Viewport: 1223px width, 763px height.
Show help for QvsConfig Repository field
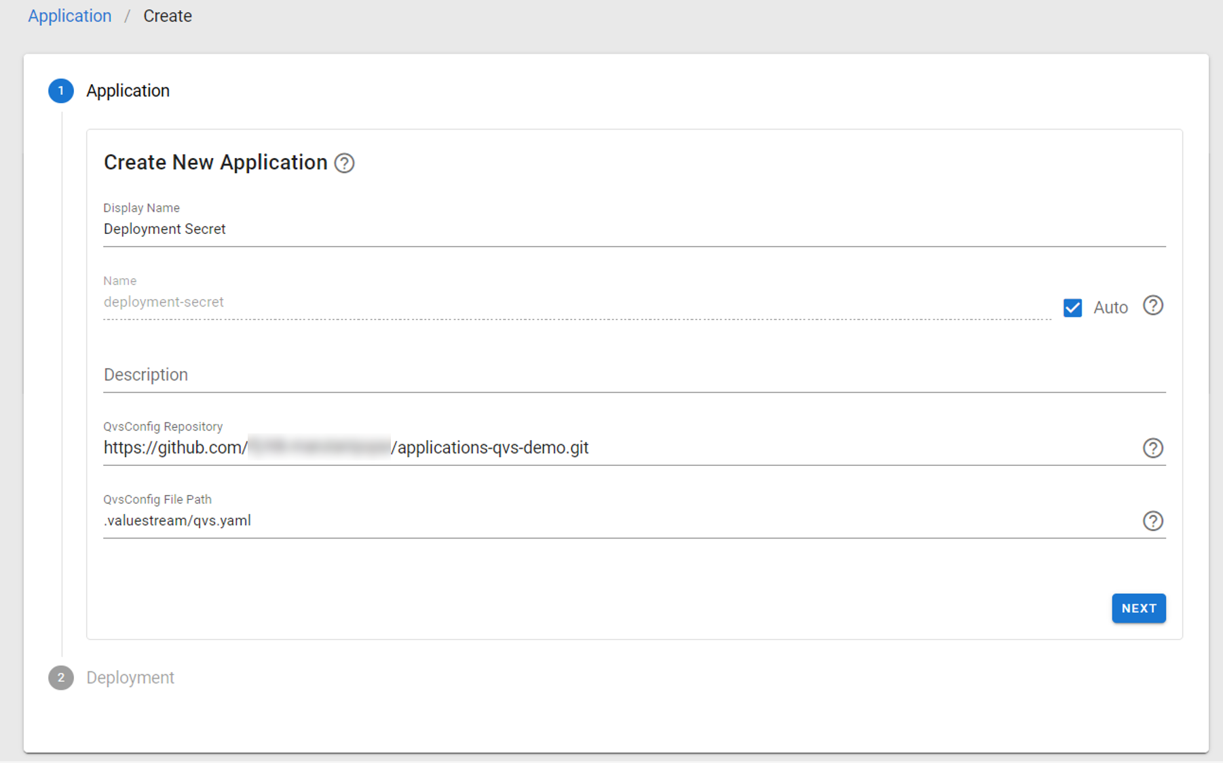[1152, 448]
